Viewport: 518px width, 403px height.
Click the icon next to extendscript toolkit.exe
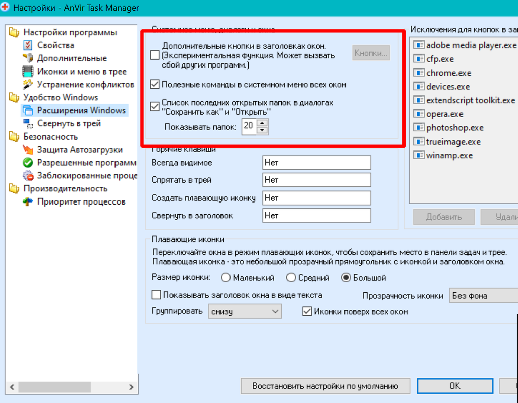tap(419, 100)
